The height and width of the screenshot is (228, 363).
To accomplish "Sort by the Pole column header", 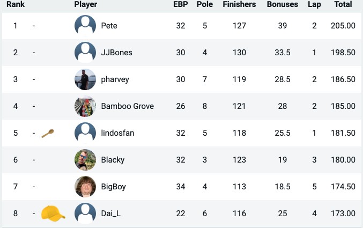I will pos(205,4).
